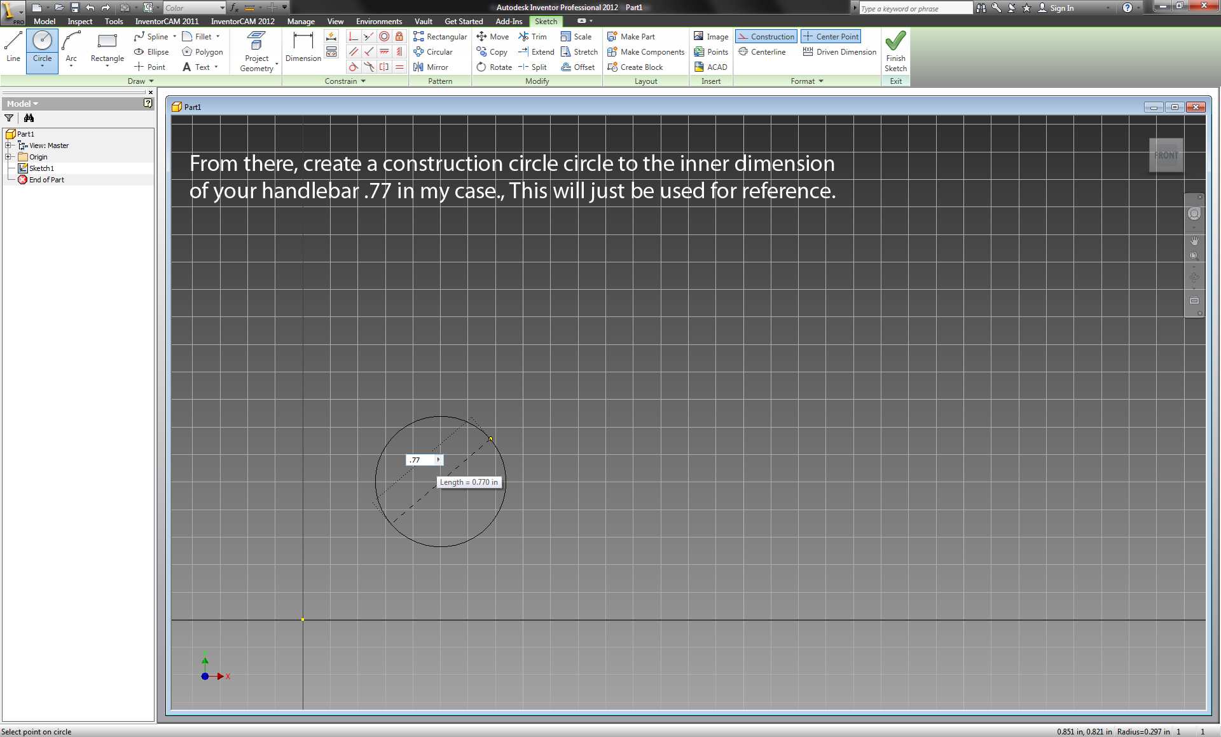Use the Mirror pattern tool
The width and height of the screenshot is (1221, 737).
click(x=431, y=67)
